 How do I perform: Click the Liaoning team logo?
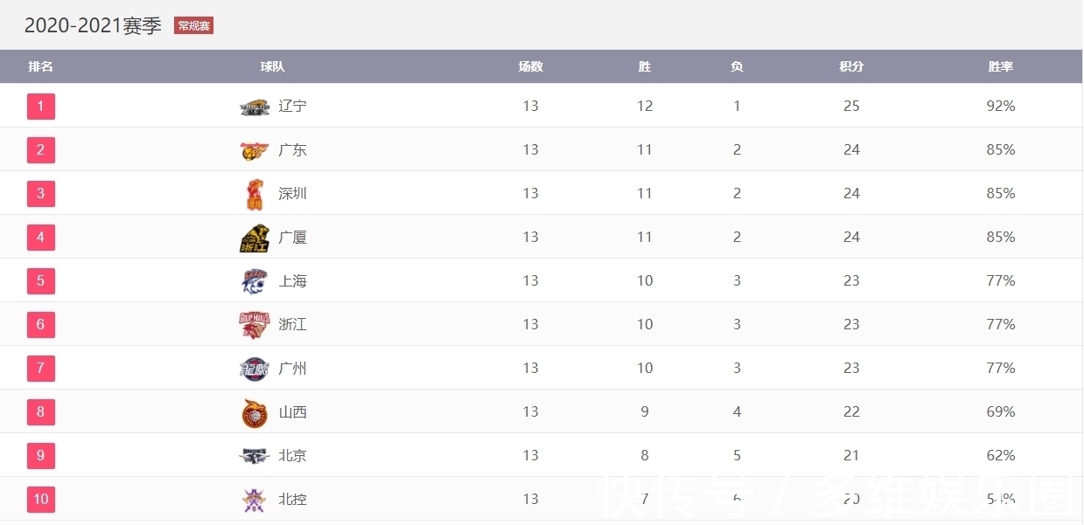255,107
